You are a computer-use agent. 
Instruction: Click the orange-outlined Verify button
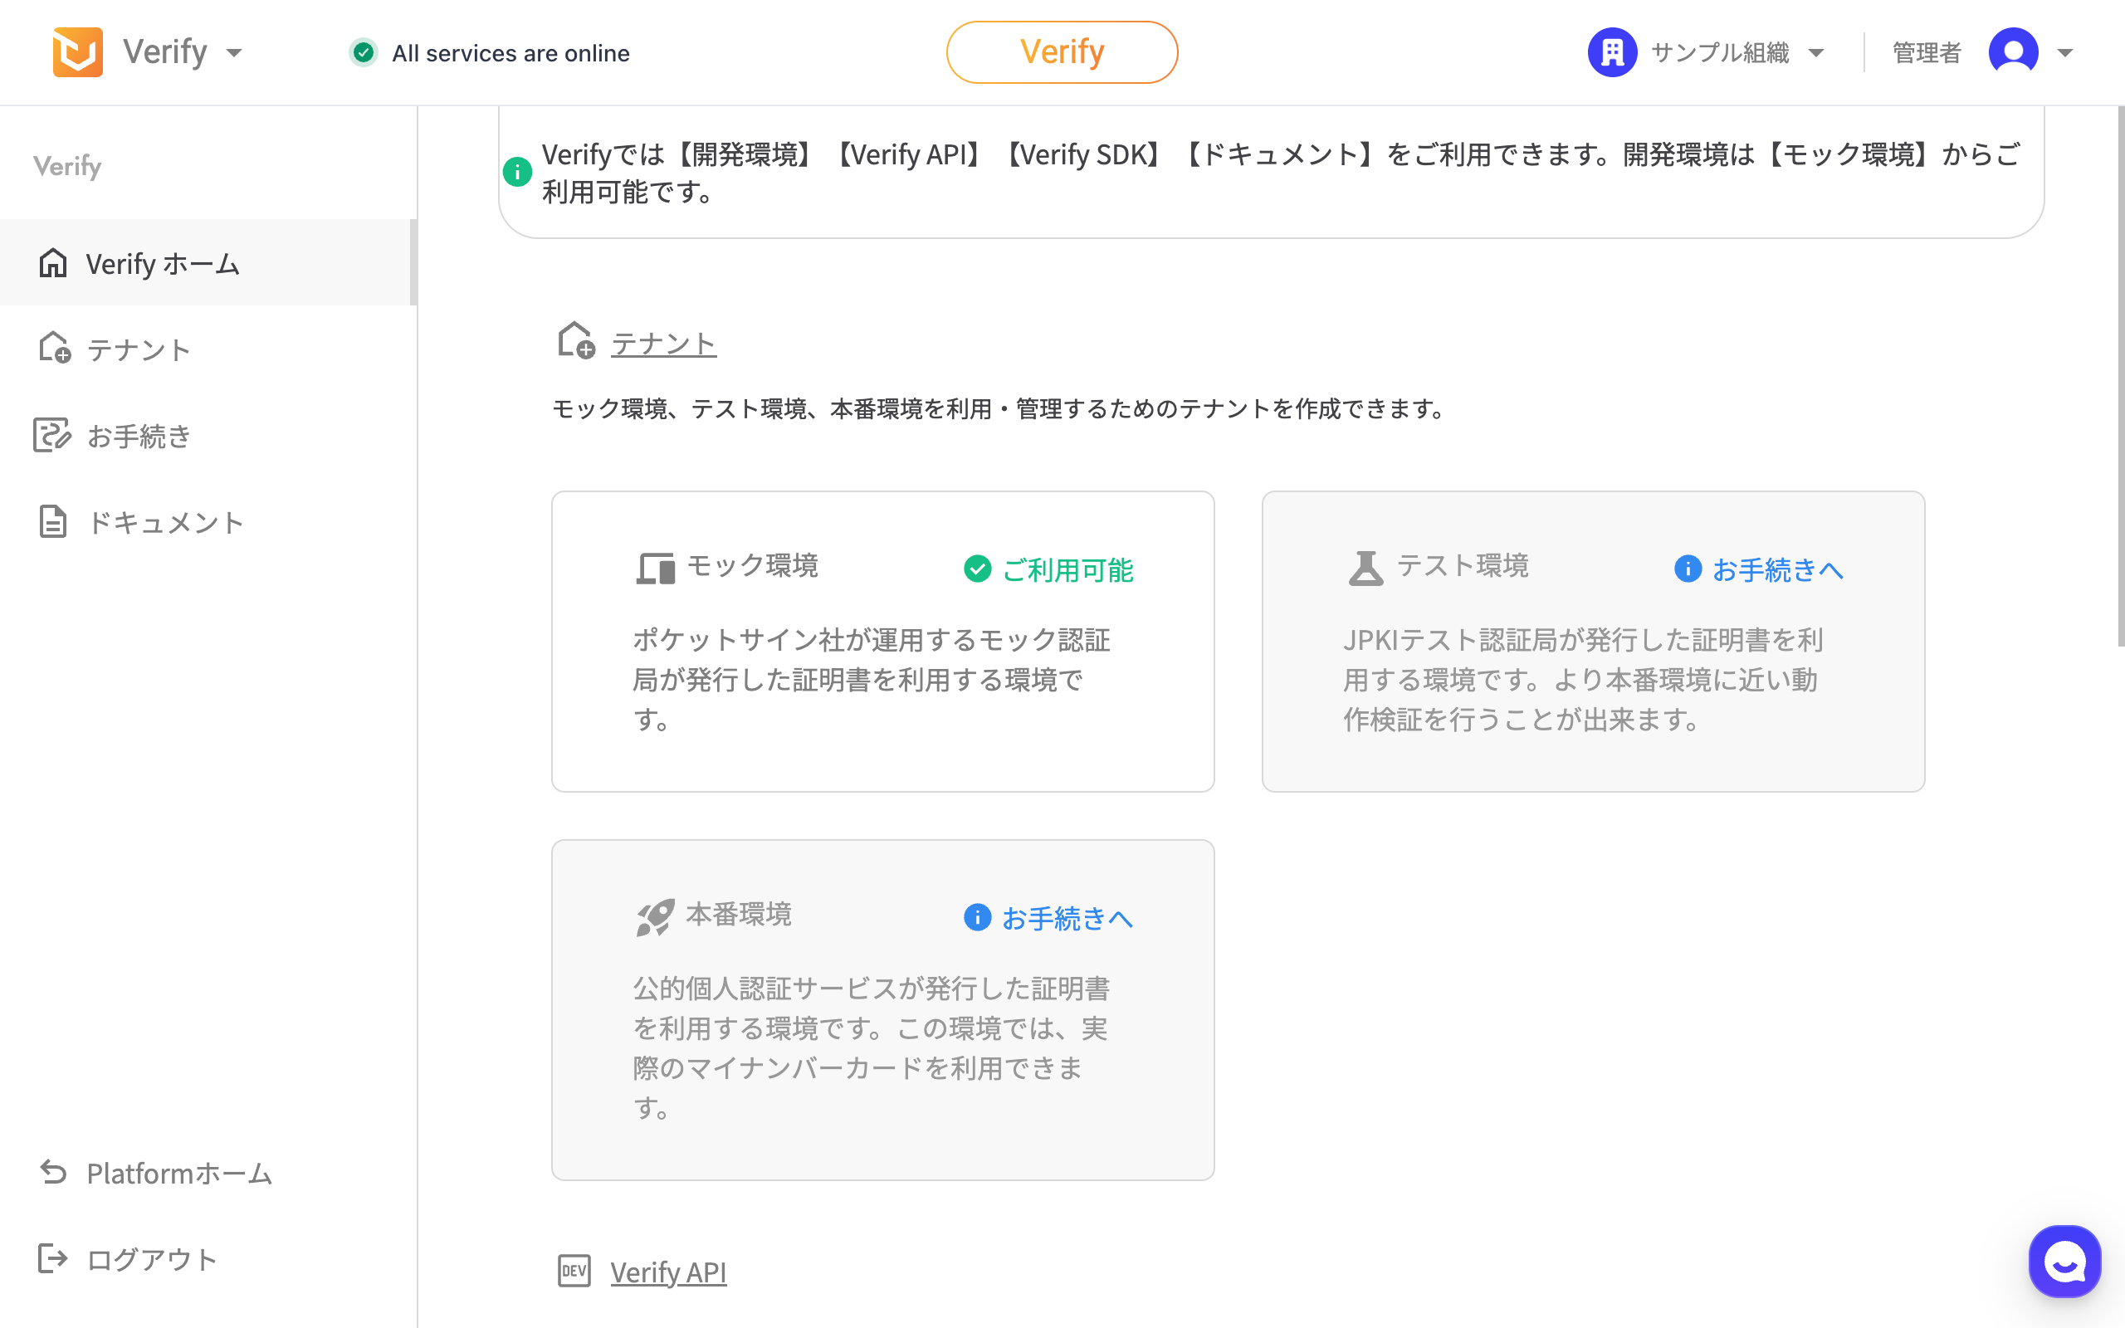pyautogui.click(x=1062, y=52)
